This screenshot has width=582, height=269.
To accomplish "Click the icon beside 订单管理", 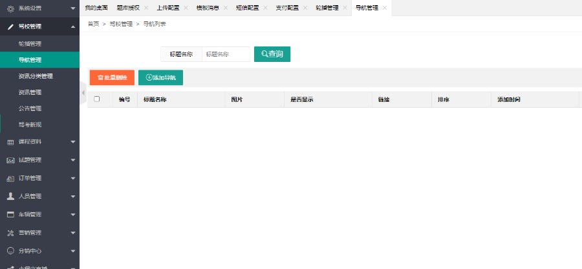I will click(11, 178).
